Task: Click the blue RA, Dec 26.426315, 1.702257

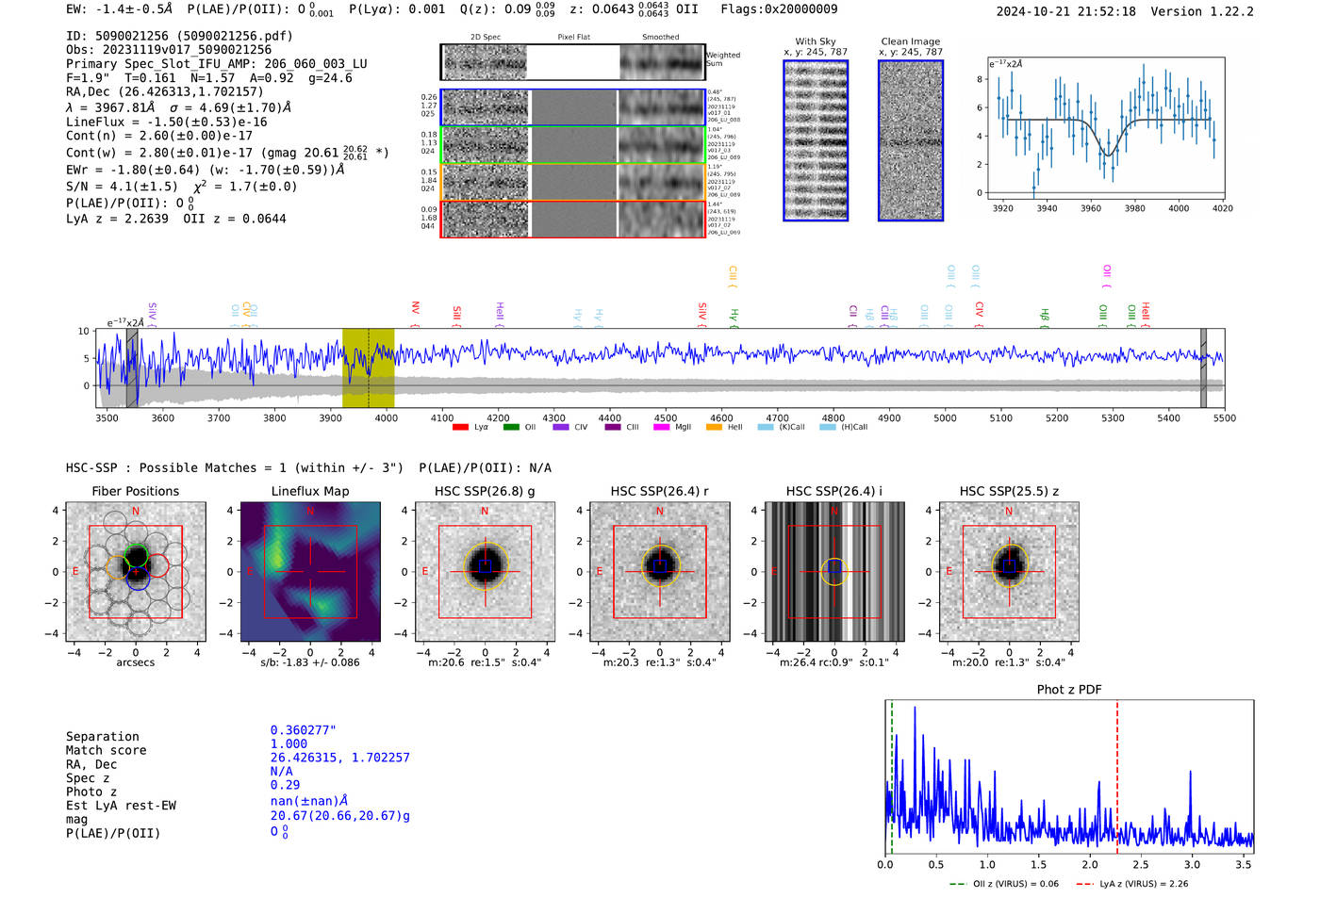Action: click(x=340, y=758)
